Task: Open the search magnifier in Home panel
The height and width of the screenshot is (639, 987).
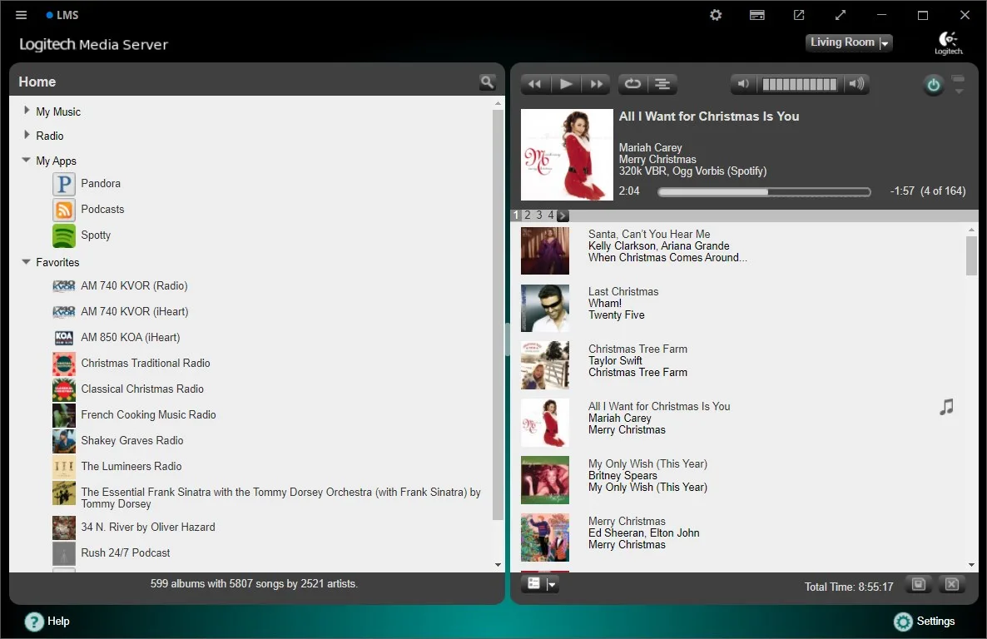Action: click(487, 82)
